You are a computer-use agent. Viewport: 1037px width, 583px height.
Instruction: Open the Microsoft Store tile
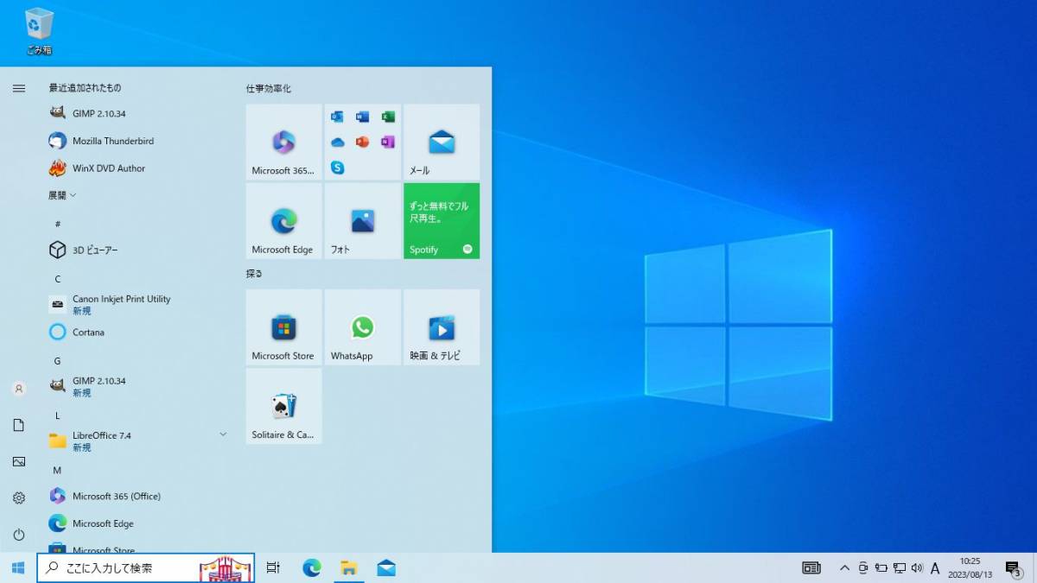click(x=283, y=327)
